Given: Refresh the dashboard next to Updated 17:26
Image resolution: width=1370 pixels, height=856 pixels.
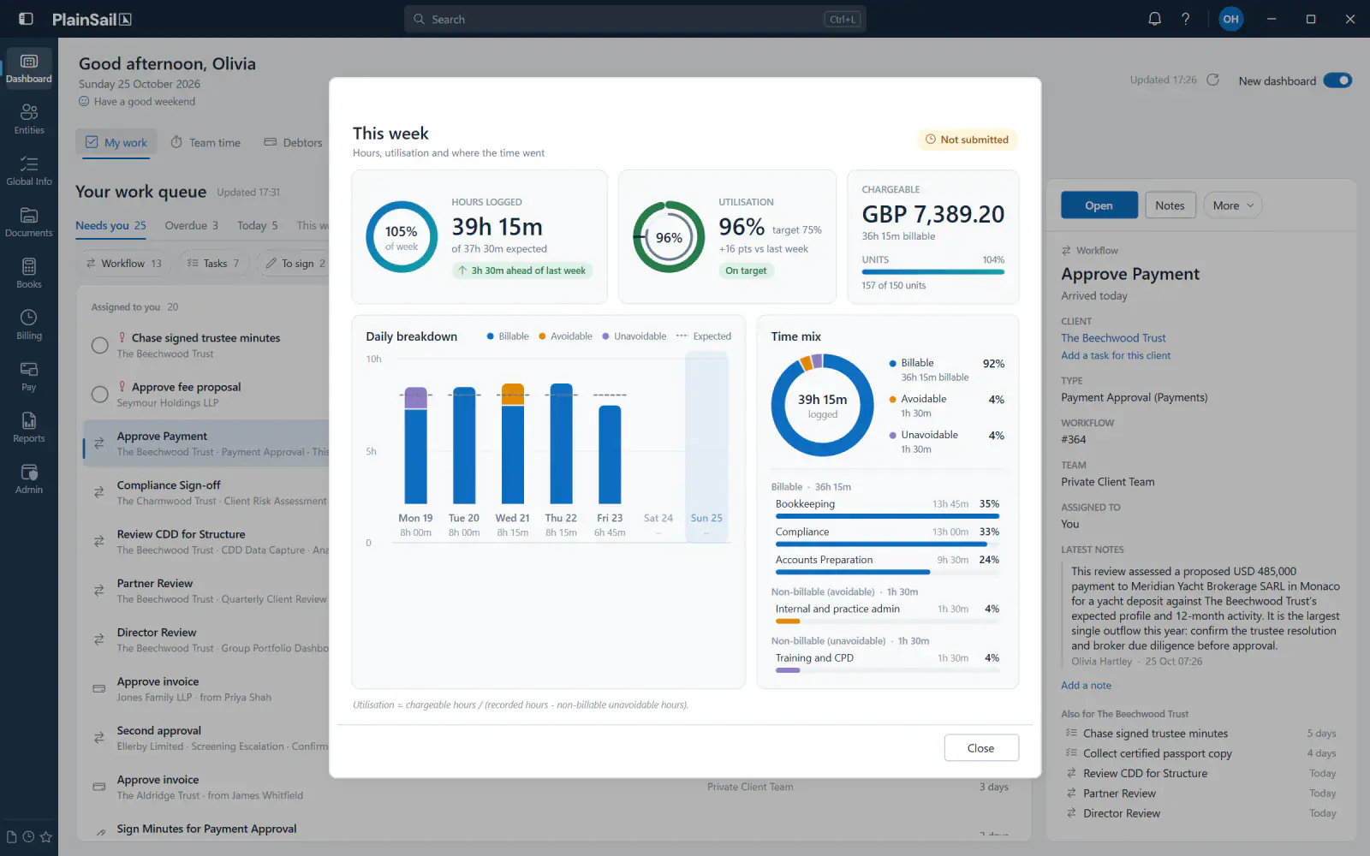Looking at the screenshot, I should click(1212, 80).
